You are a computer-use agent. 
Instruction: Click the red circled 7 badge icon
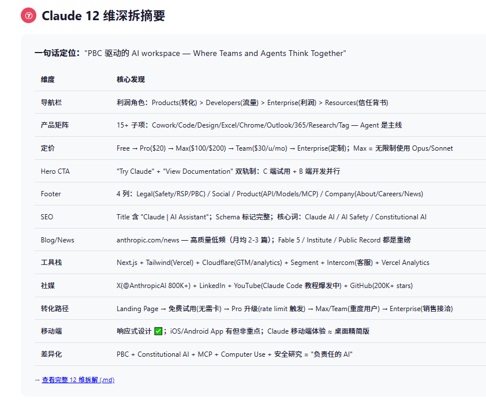[28, 16]
